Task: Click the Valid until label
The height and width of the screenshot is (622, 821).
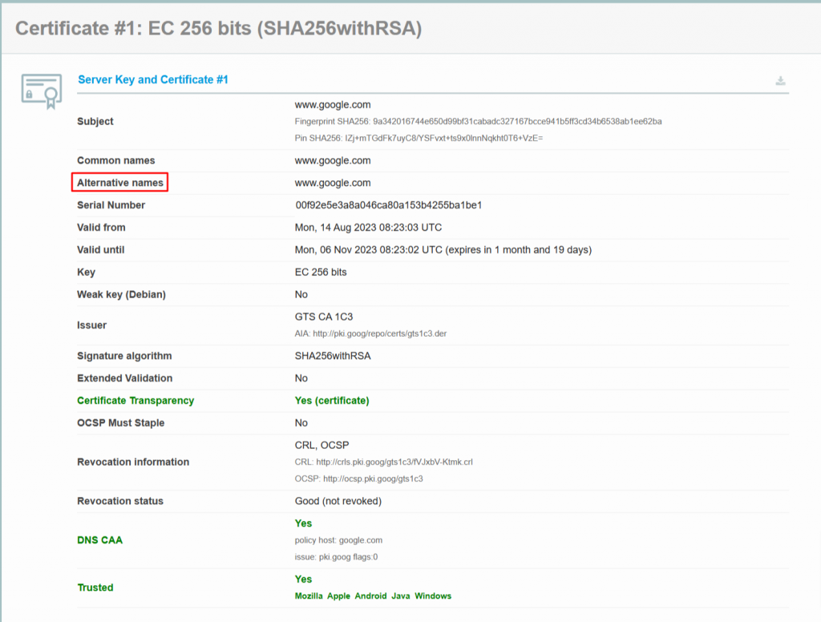Action: [100, 250]
